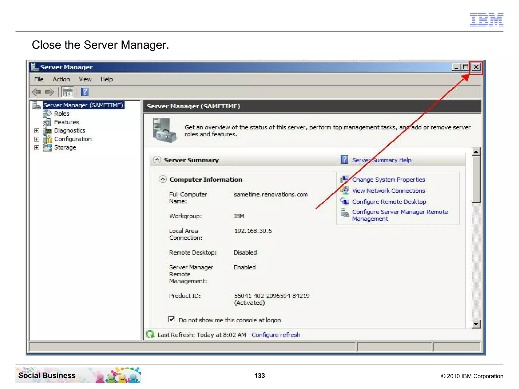
Task: Toggle the console tree pane toolbar icon
Action: click(x=68, y=92)
